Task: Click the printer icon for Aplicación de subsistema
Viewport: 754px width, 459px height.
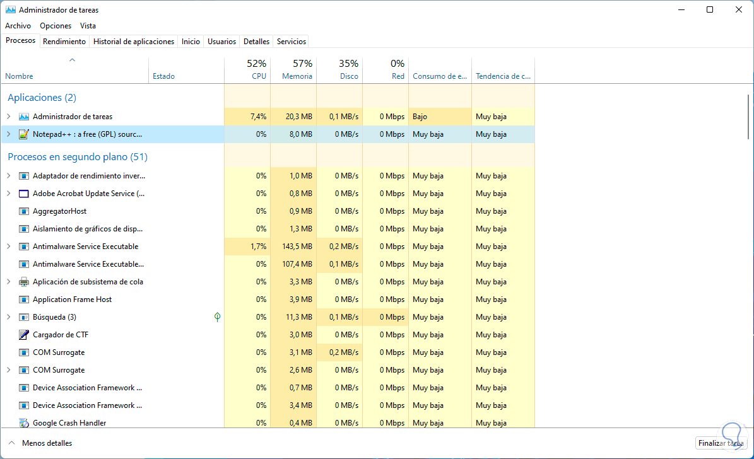Action: click(24, 282)
